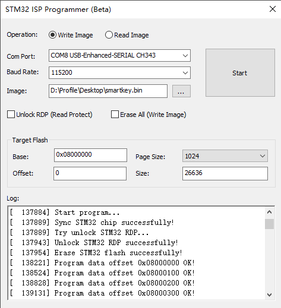The width and height of the screenshot is (281, 308).
Task: Click log line with offset 0x08000000 OK!
Action: (x=102, y=263)
